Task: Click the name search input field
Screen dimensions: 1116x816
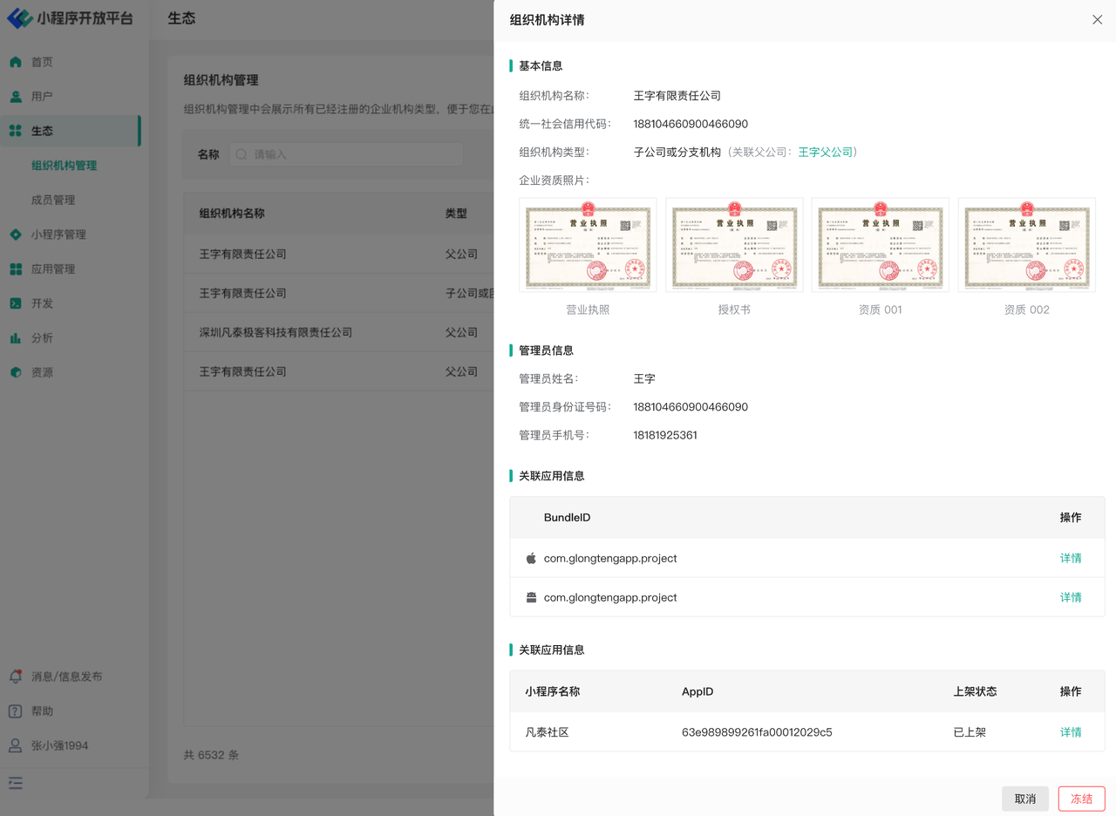Action: point(349,154)
